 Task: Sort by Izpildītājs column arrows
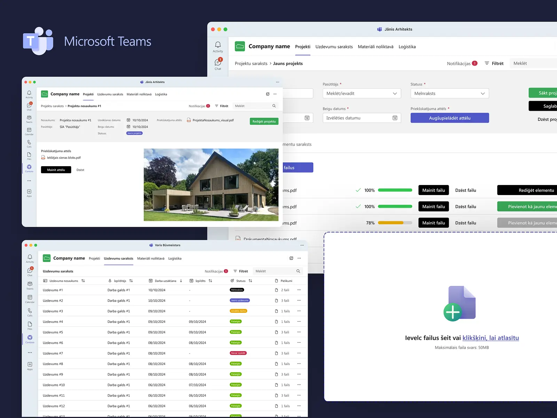[x=131, y=281]
